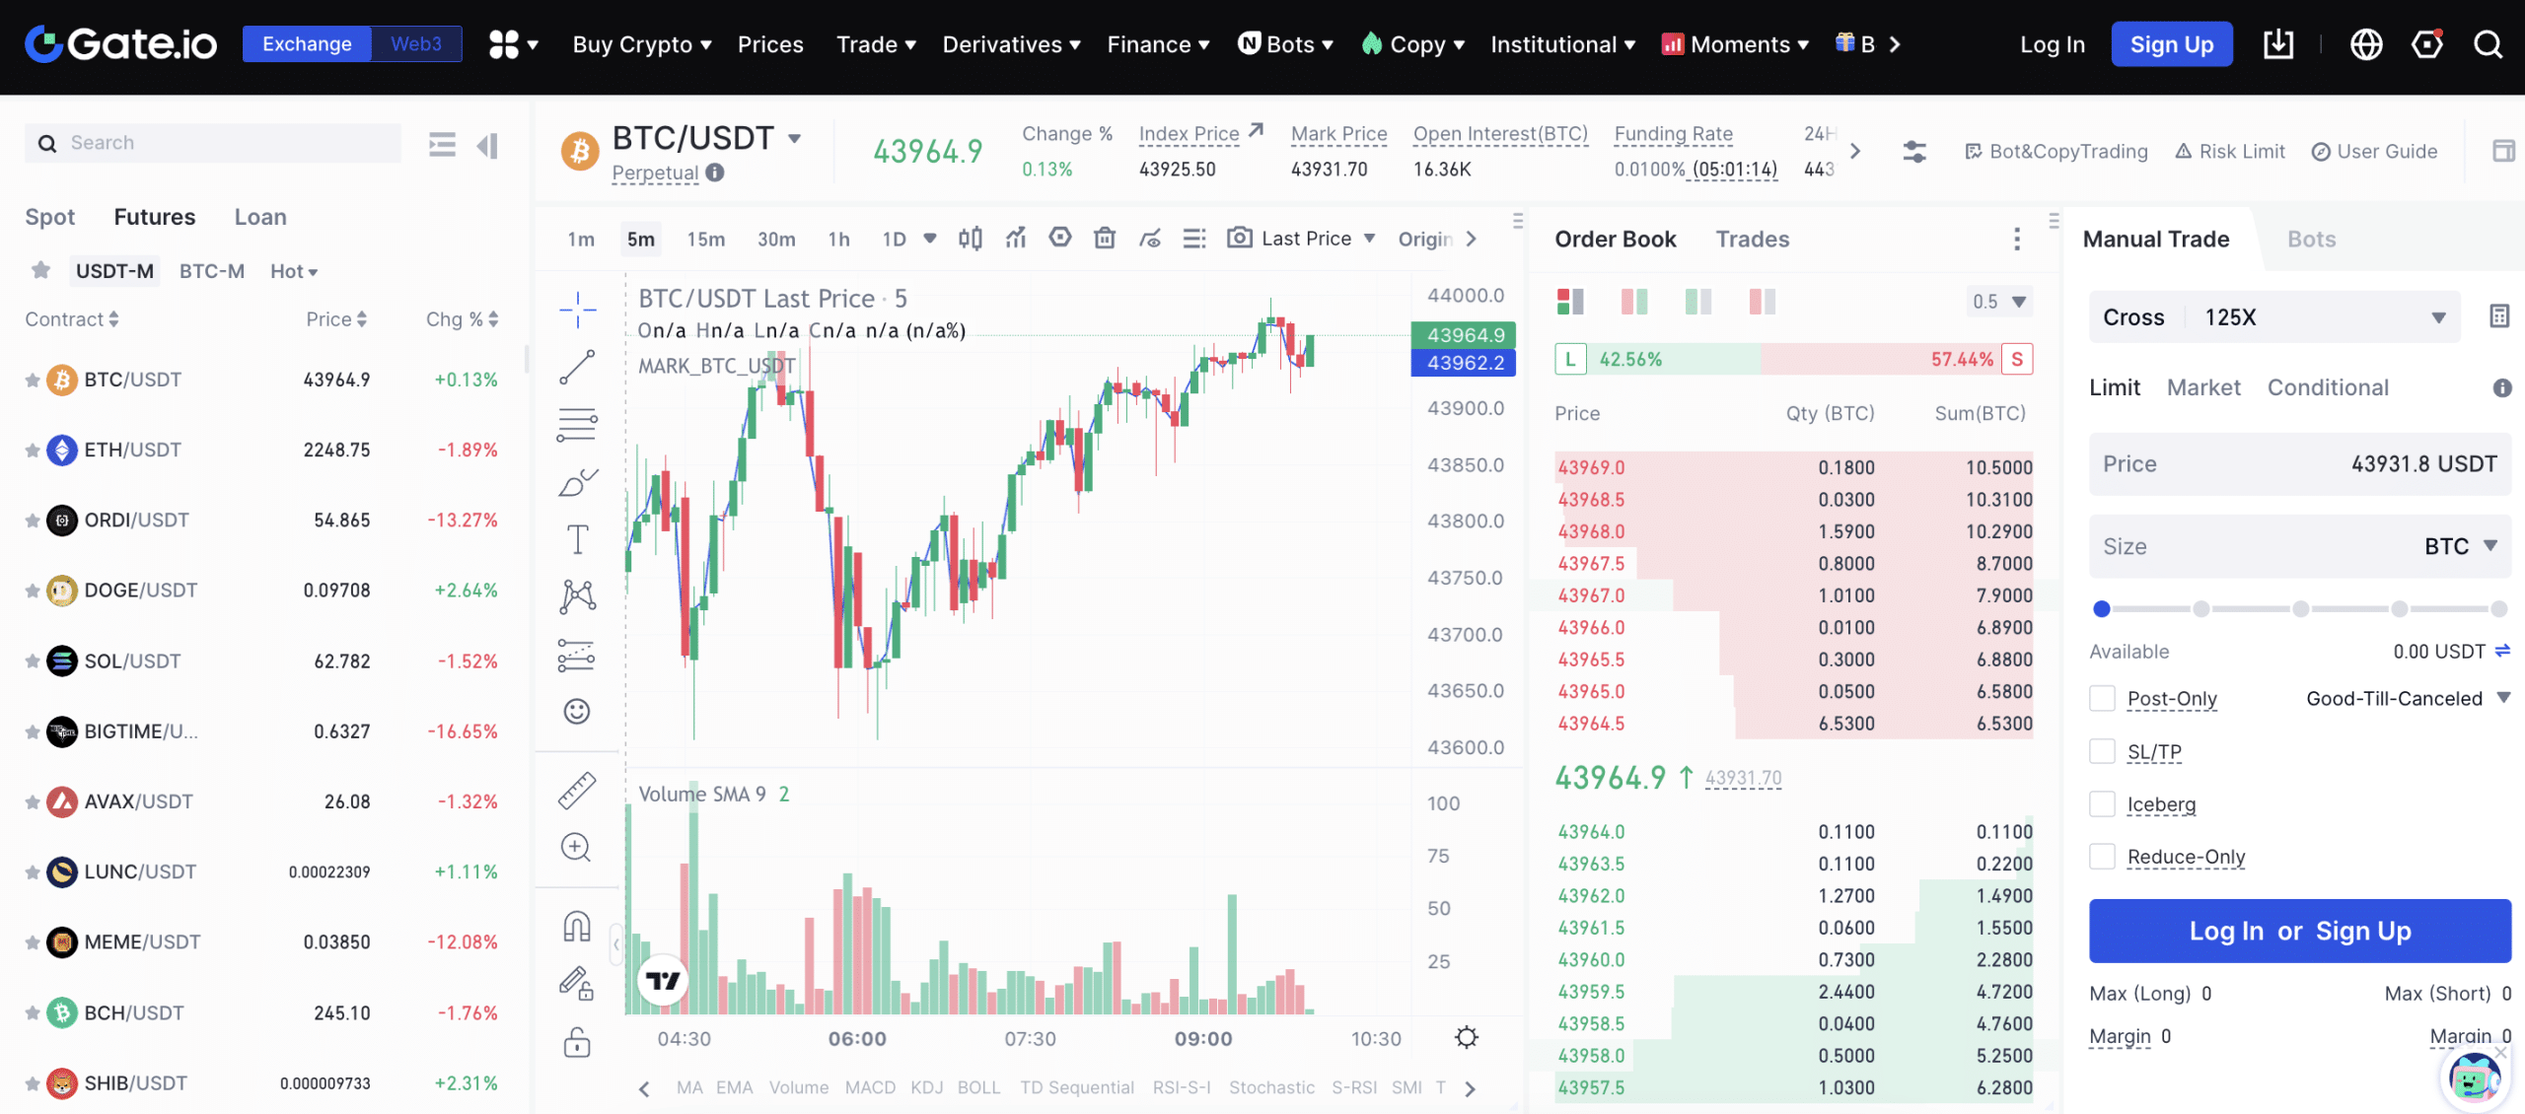The image size is (2525, 1114).
Task: Click the screenshot/camera chart icon
Action: [1239, 239]
